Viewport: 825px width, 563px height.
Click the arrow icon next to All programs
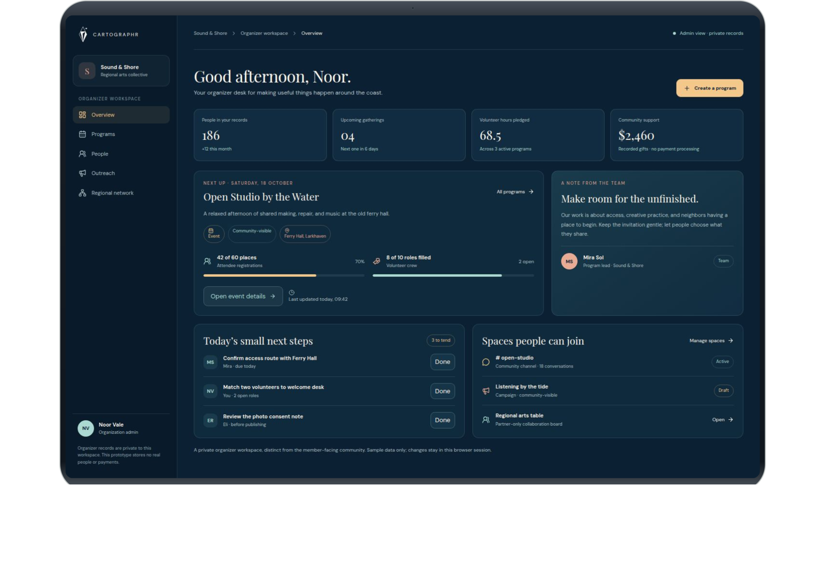pos(531,192)
